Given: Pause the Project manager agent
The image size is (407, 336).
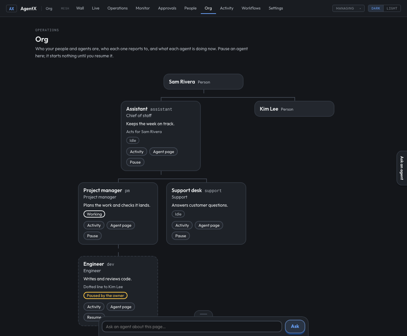Looking at the screenshot, I should point(92,236).
